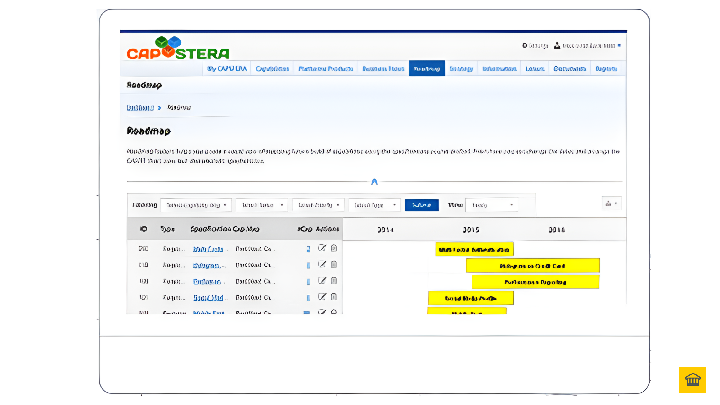720x405 pixels.
Task: Expand the View dropdown next to blue button
Action: tap(491, 205)
